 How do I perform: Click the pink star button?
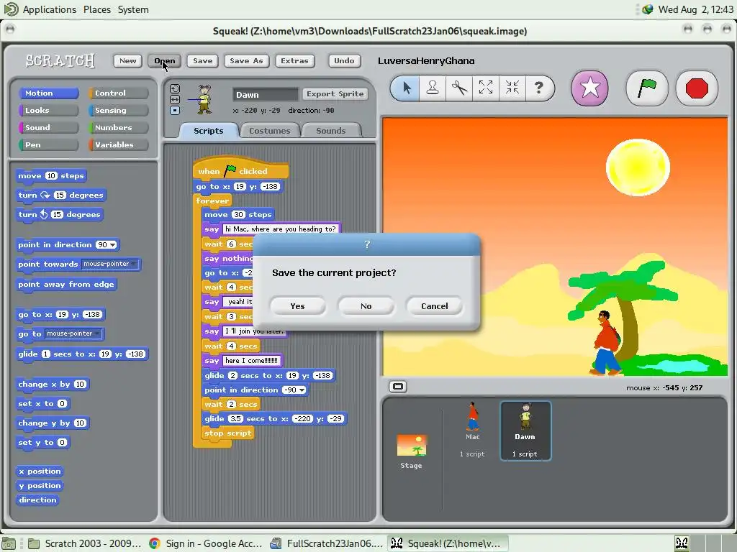pos(589,88)
